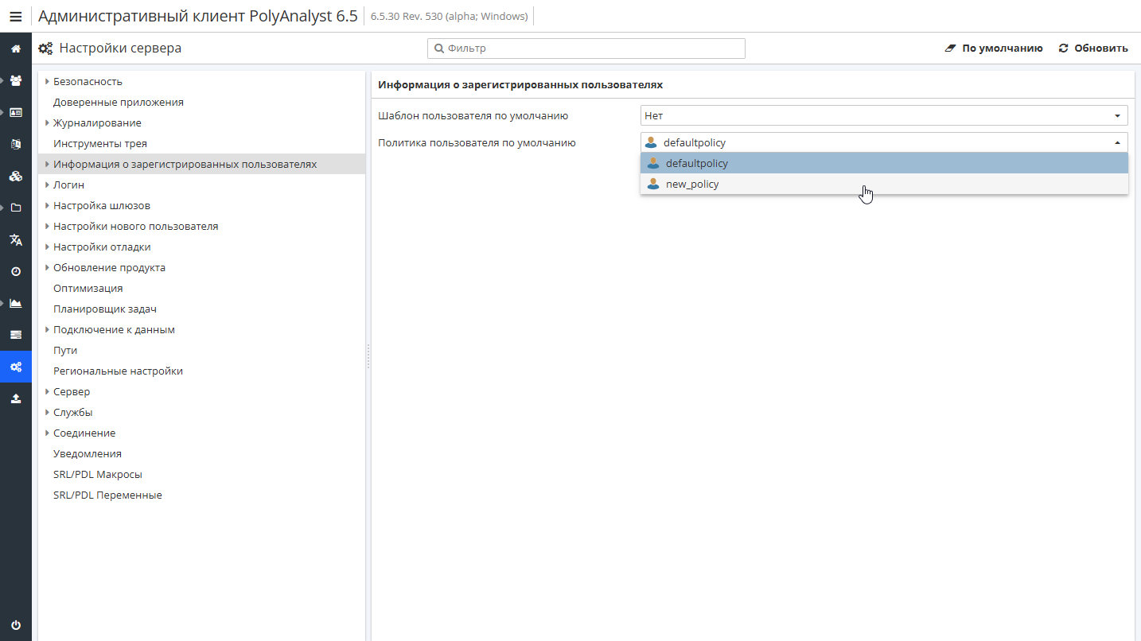Select Пути in the tree
1141x641 pixels.
(x=65, y=350)
